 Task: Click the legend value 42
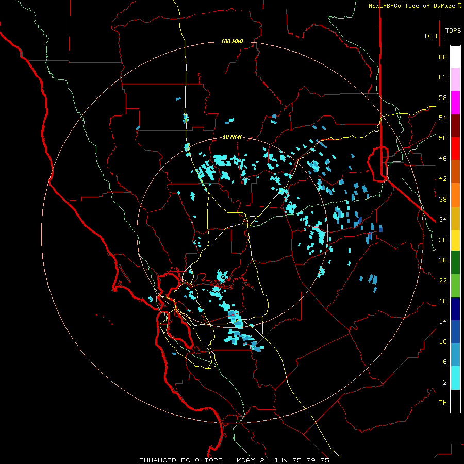click(443, 179)
